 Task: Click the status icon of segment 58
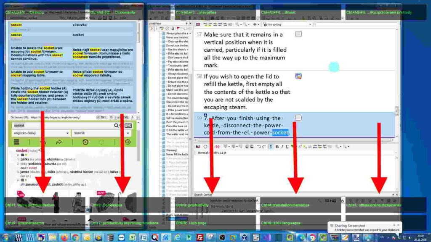point(298,76)
